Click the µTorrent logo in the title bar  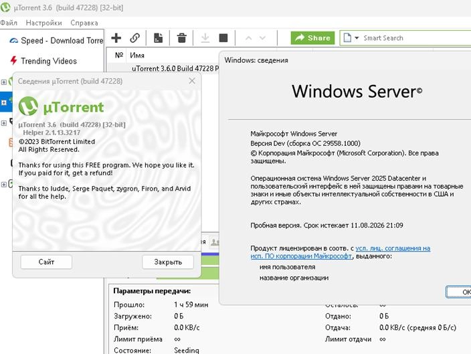tap(5, 7)
